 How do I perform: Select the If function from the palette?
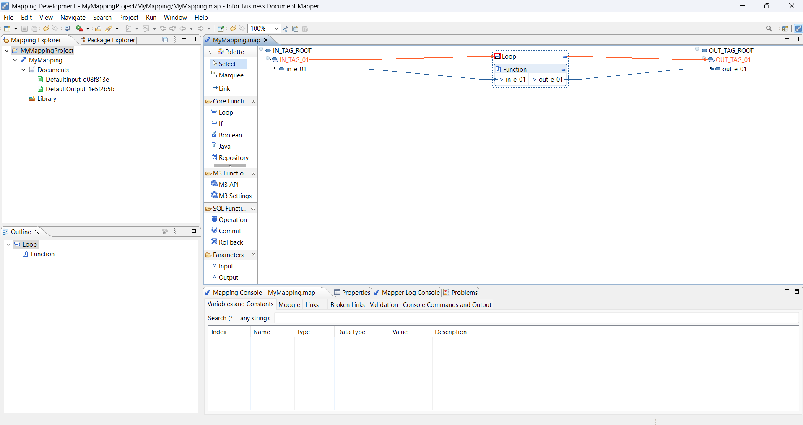[x=220, y=124]
